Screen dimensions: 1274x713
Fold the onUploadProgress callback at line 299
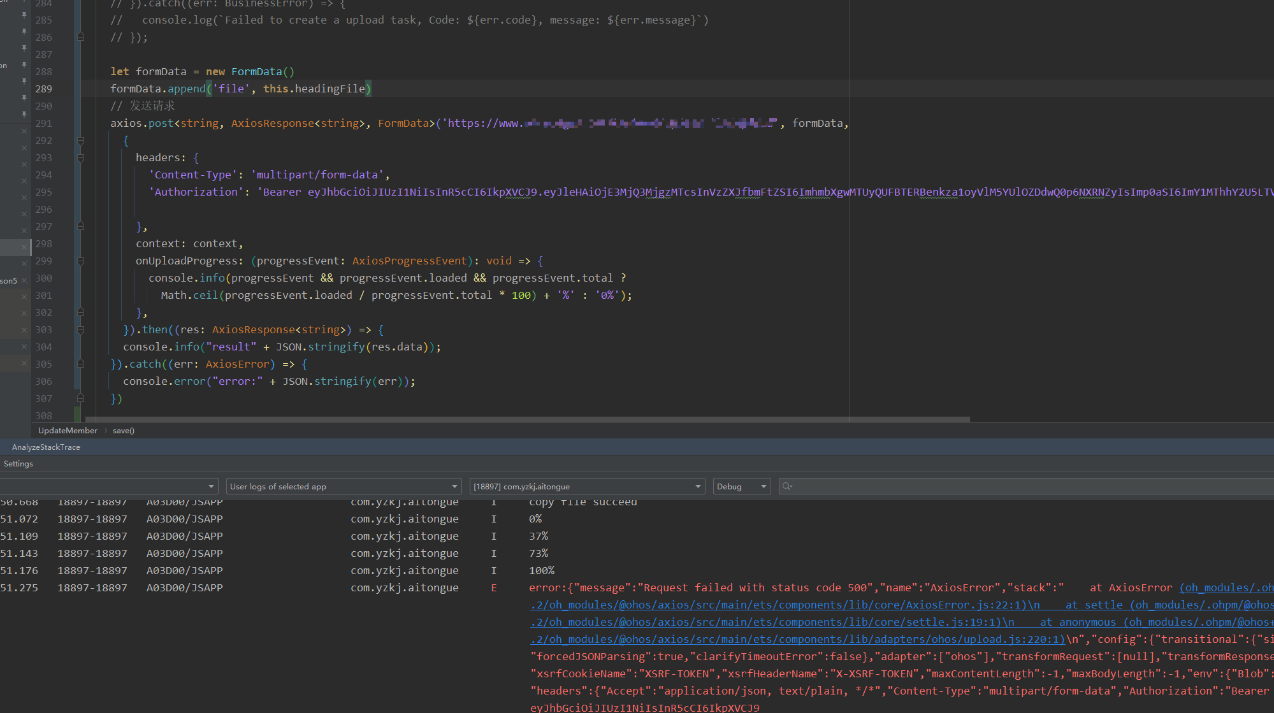tap(81, 261)
